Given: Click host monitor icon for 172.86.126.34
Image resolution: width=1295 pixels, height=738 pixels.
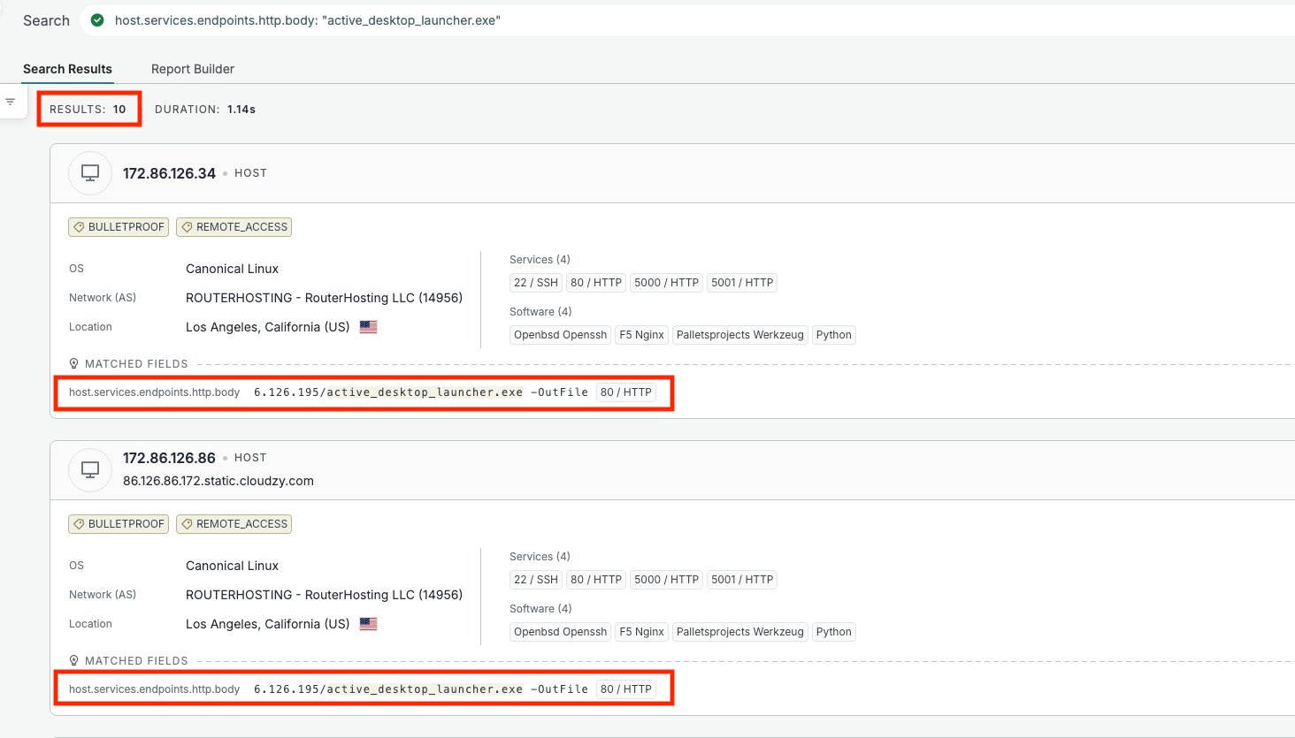Looking at the screenshot, I should (90, 173).
